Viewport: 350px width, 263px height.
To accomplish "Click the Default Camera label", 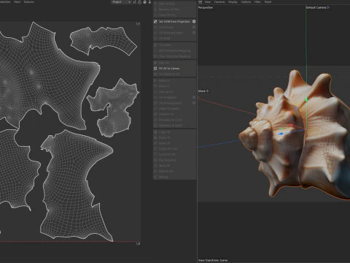I will point(316,7).
